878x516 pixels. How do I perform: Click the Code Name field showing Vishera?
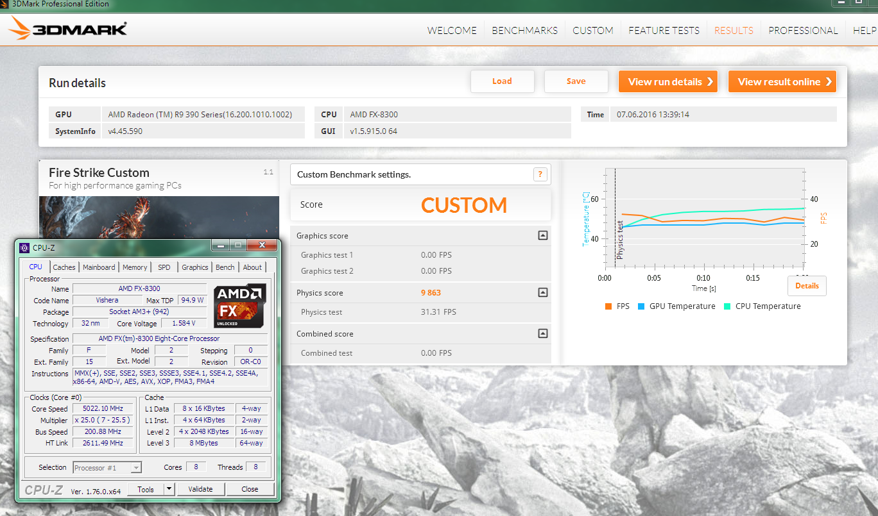pyautogui.click(x=108, y=300)
